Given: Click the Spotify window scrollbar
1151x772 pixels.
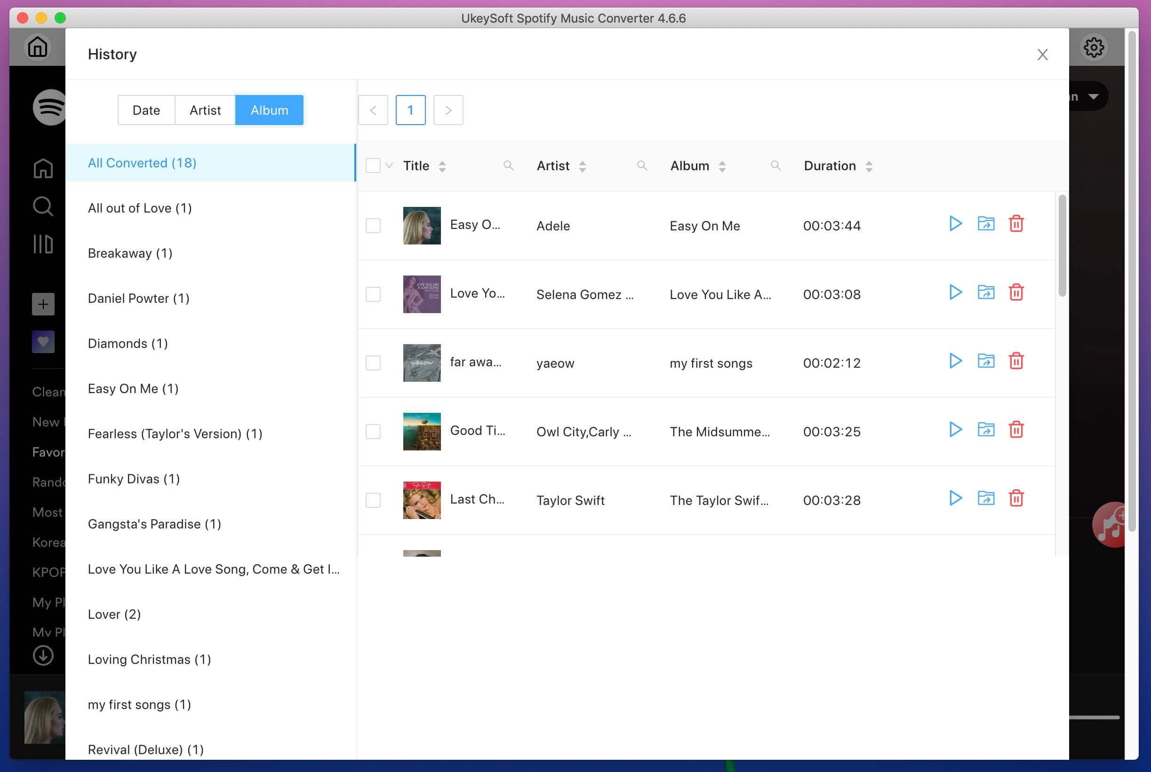Looking at the screenshot, I should tap(1132, 281).
